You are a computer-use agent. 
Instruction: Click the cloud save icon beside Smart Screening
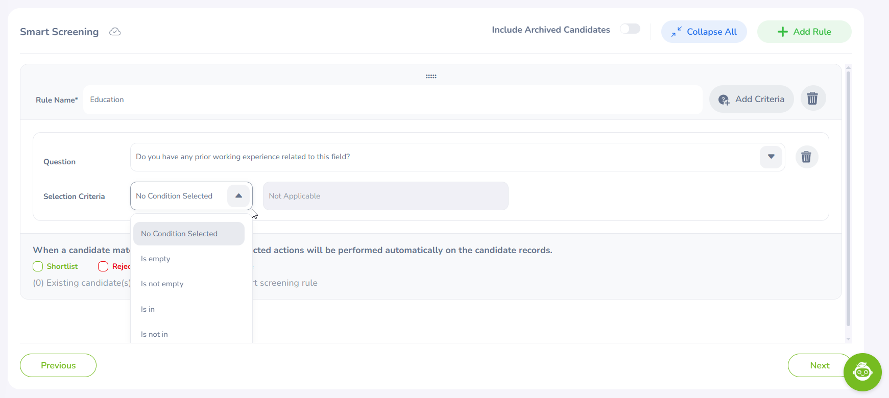(115, 32)
